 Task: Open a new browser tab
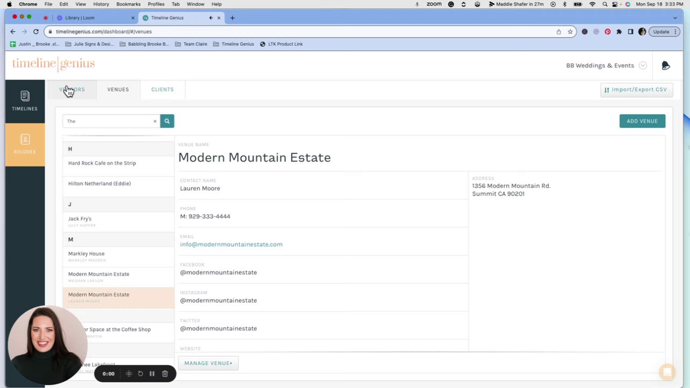[x=232, y=18]
